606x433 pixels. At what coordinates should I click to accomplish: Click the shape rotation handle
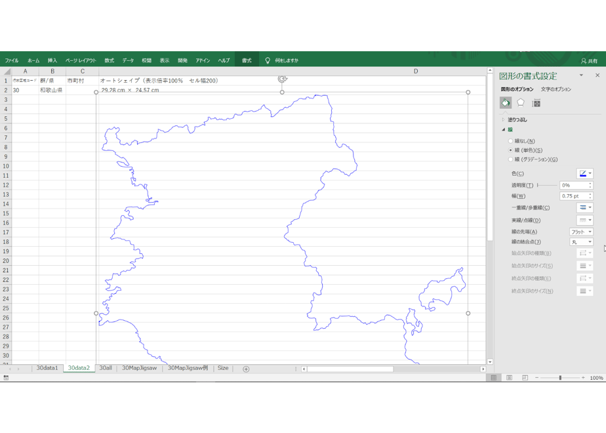click(282, 79)
